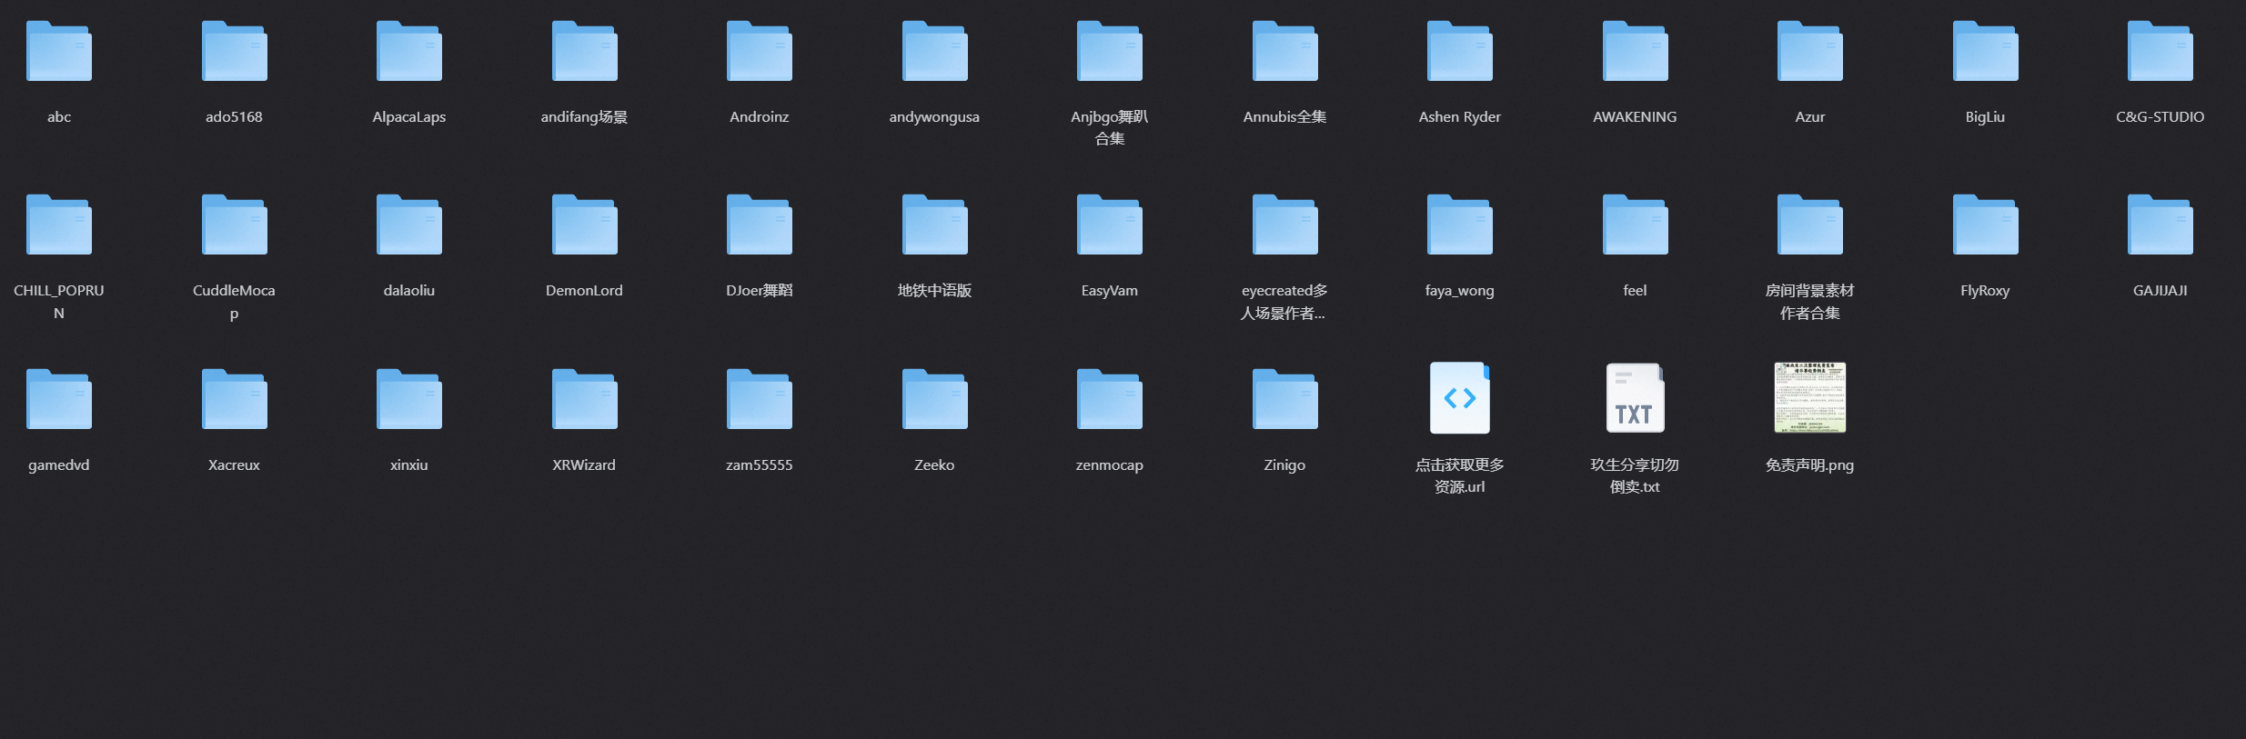2246x739 pixels.
Task: Open the CuddleMocap folder
Action: tap(234, 225)
